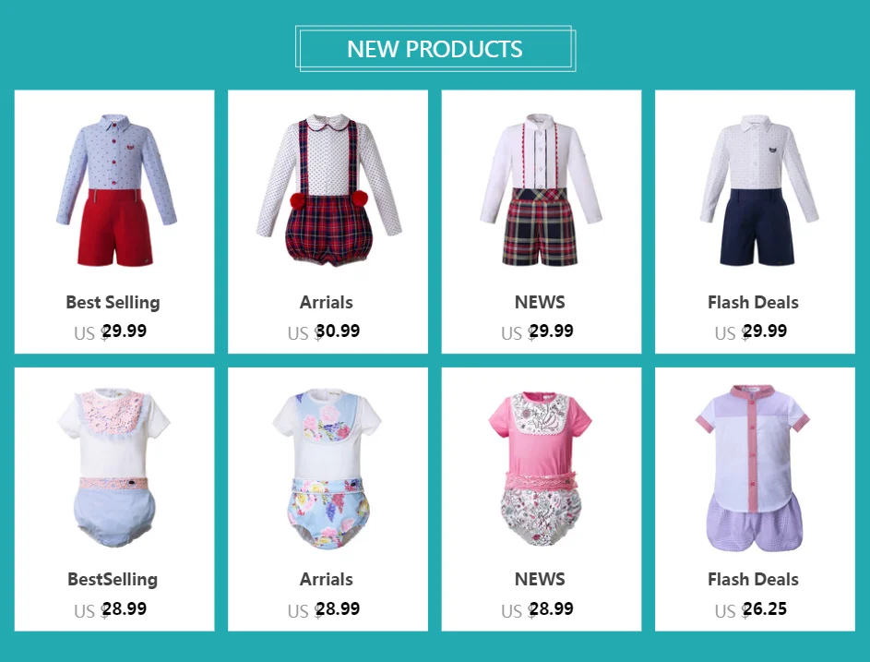
Task: Click the Best Selling label in top row
Action: coord(113,302)
